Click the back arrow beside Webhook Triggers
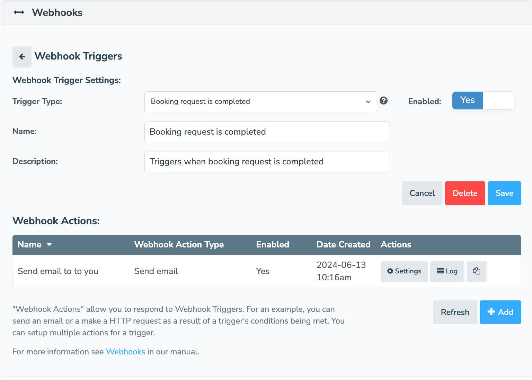The image size is (532, 380). pyautogui.click(x=22, y=56)
